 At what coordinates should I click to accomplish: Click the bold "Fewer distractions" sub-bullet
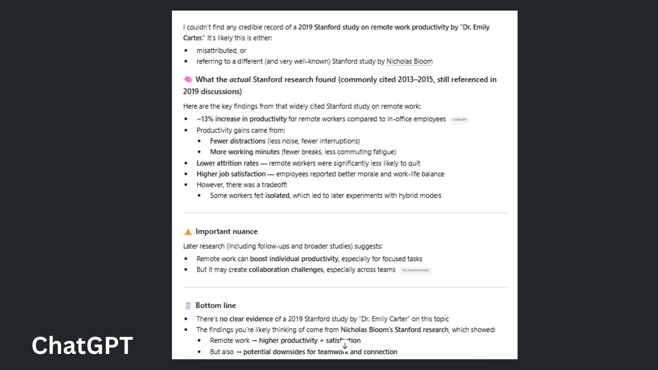237,141
